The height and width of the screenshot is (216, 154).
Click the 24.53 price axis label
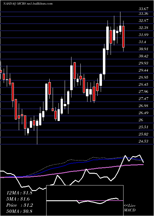(x=144, y=141)
